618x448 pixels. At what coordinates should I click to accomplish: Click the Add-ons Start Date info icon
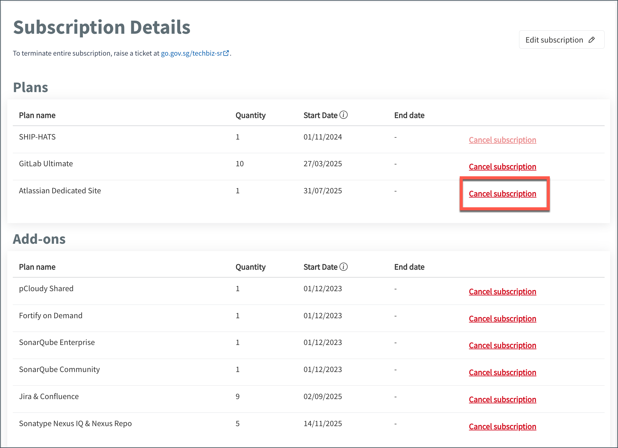click(x=343, y=267)
